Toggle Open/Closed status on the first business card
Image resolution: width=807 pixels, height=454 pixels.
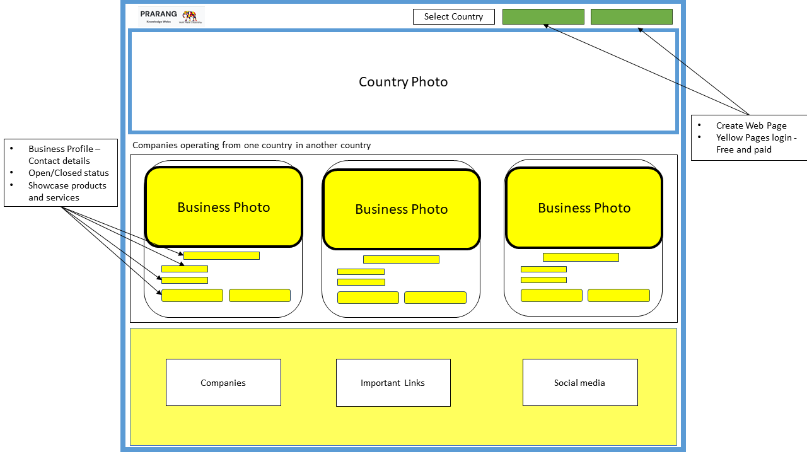(x=185, y=269)
